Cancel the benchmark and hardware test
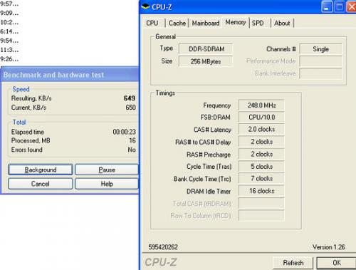The height and width of the screenshot is (270, 356). point(41,184)
